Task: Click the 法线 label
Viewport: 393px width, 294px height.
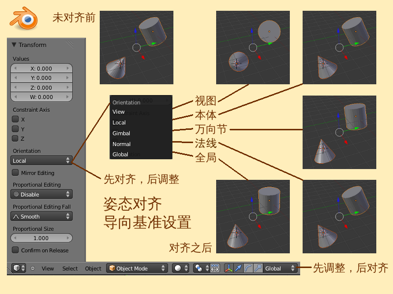Action: click(205, 144)
